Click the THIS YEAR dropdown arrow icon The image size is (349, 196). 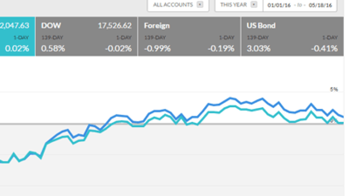254,4
